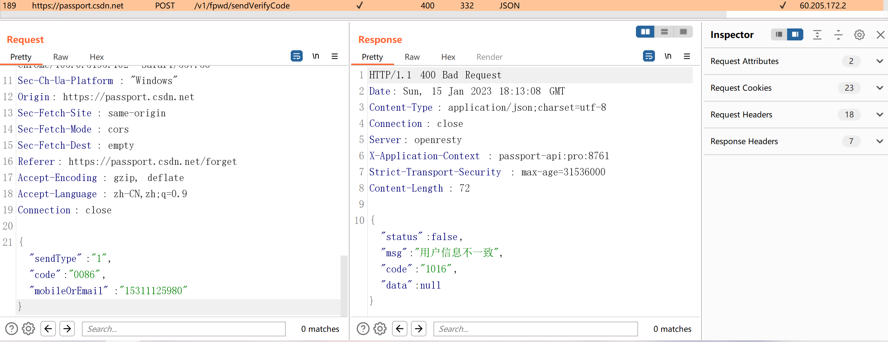Open Inspector settings gear
Screen dimensions: 888x342
(x=860, y=34)
